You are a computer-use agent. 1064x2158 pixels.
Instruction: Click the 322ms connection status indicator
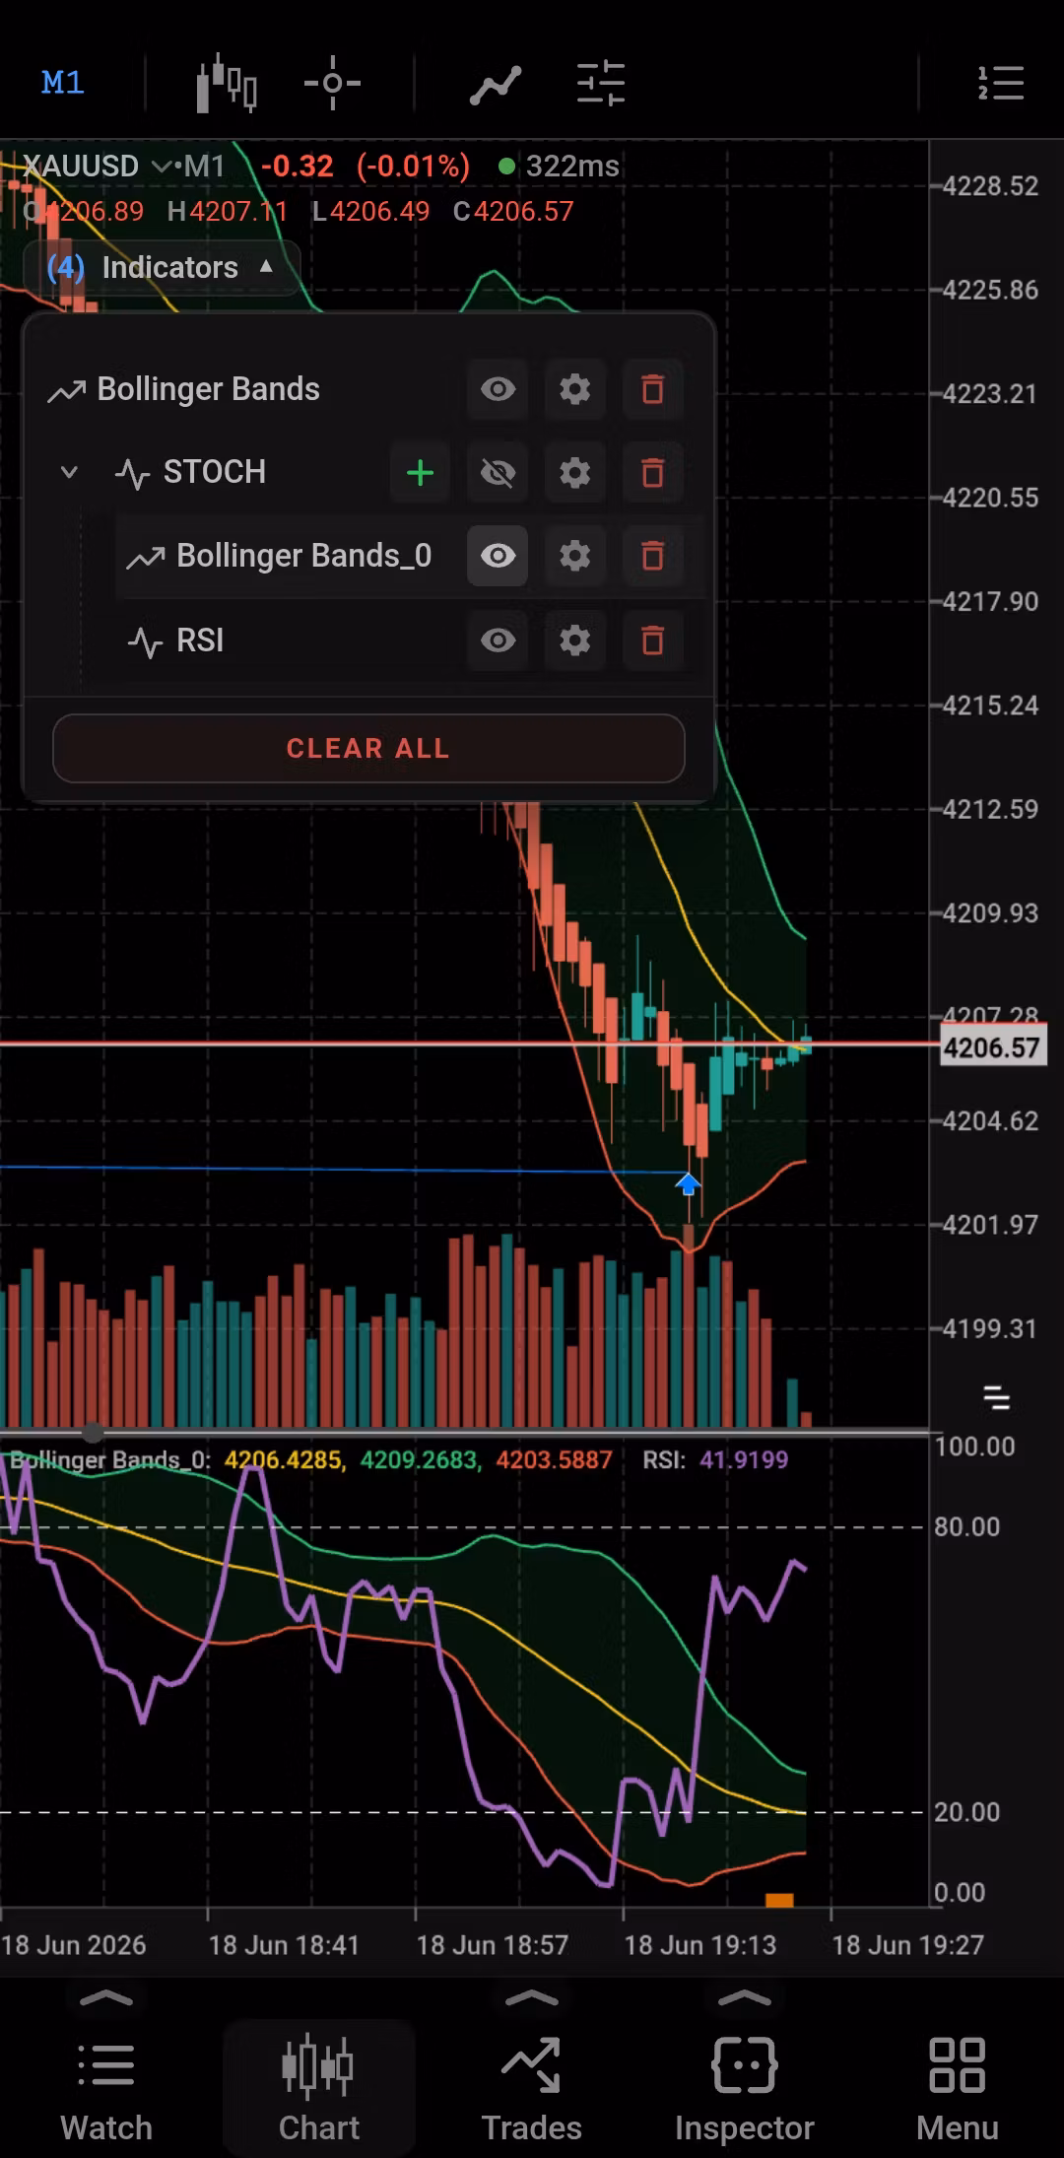pyautogui.click(x=560, y=167)
